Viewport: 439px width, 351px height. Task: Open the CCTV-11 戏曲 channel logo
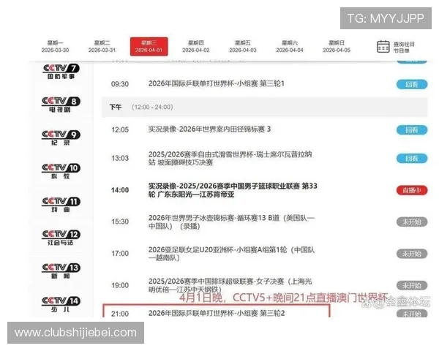click(61, 204)
